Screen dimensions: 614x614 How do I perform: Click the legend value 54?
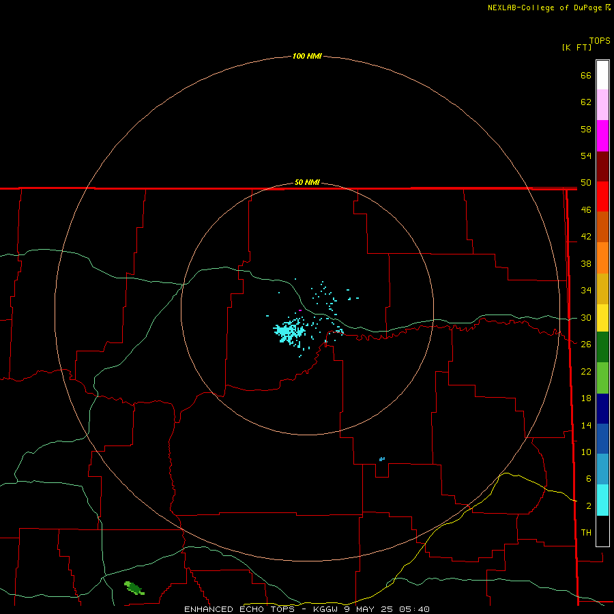(586, 156)
